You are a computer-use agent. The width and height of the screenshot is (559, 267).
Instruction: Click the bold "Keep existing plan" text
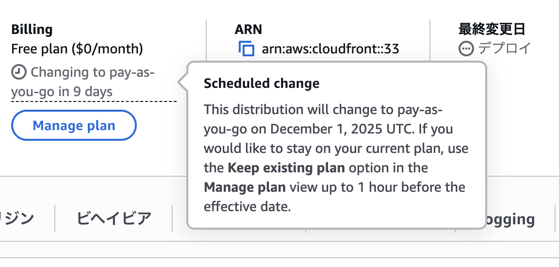tap(286, 168)
